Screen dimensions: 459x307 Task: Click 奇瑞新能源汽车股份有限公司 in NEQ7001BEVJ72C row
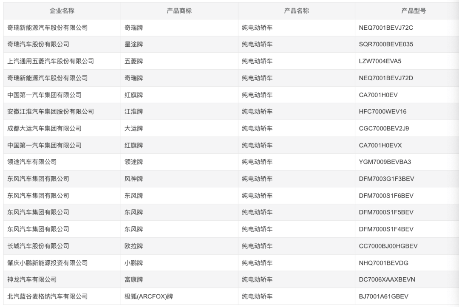48,28
